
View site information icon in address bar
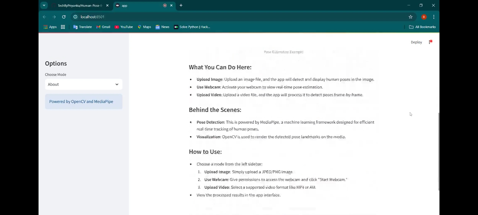point(75,17)
